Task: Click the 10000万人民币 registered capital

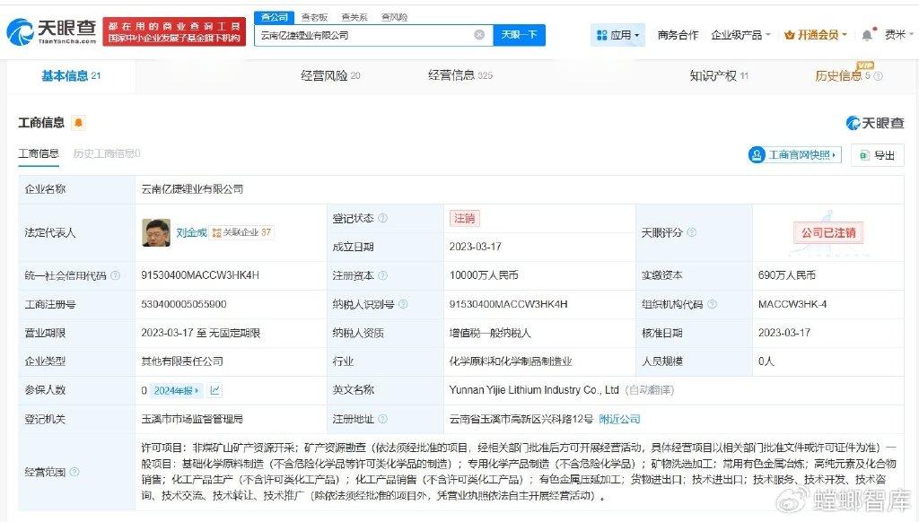Action: coord(484,275)
